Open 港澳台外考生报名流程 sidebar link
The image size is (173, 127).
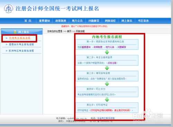[21, 45]
